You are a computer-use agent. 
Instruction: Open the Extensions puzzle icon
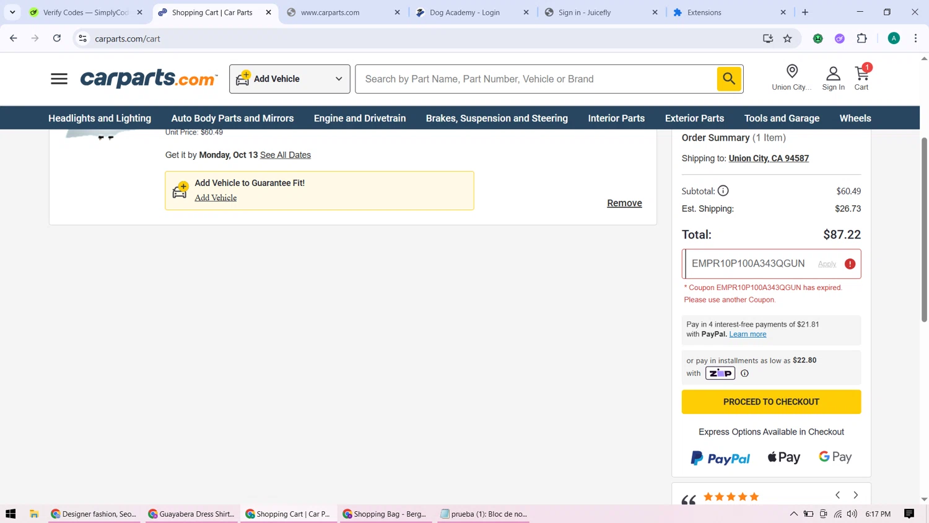tap(861, 38)
